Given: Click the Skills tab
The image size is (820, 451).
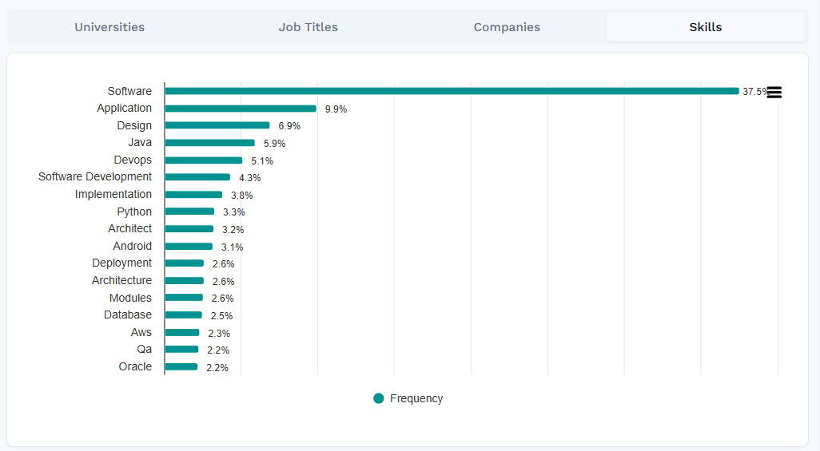Looking at the screenshot, I should click(x=705, y=27).
